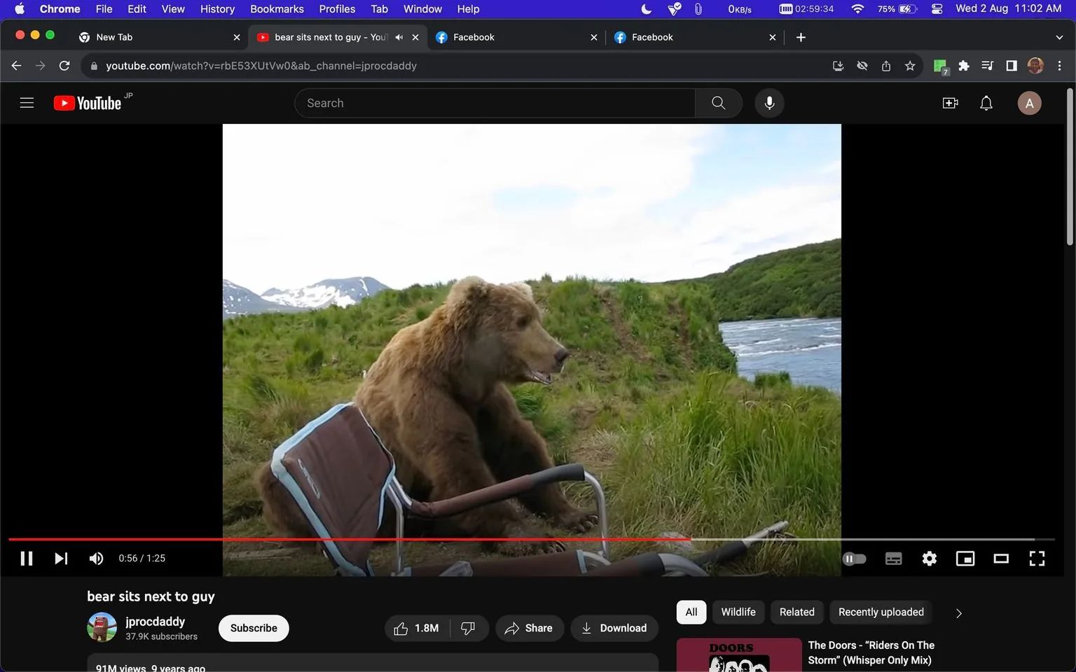Open the Chrome three-dot menu
1076x672 pixels.
[1059, 65]
